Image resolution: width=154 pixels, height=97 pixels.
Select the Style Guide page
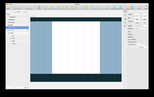tap(11, 22)
